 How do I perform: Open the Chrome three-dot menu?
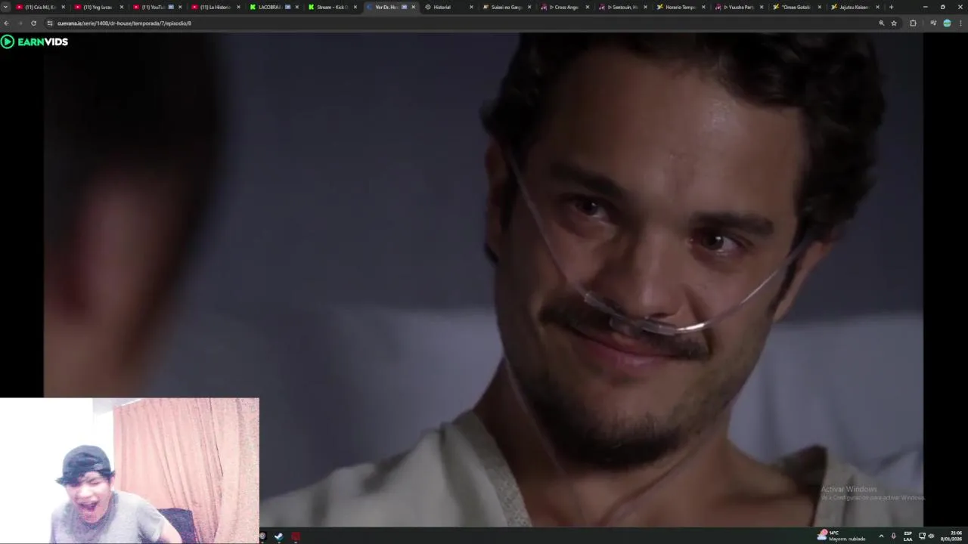pos(960,23)
